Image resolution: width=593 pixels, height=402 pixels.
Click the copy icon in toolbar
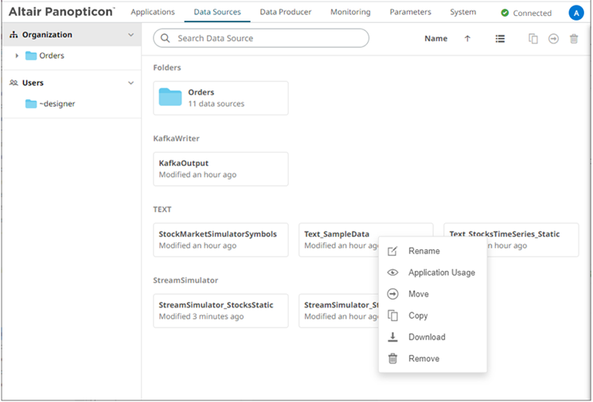(x=533, y=38)
